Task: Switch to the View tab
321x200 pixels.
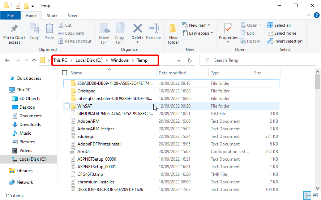Action: [72, 16]
